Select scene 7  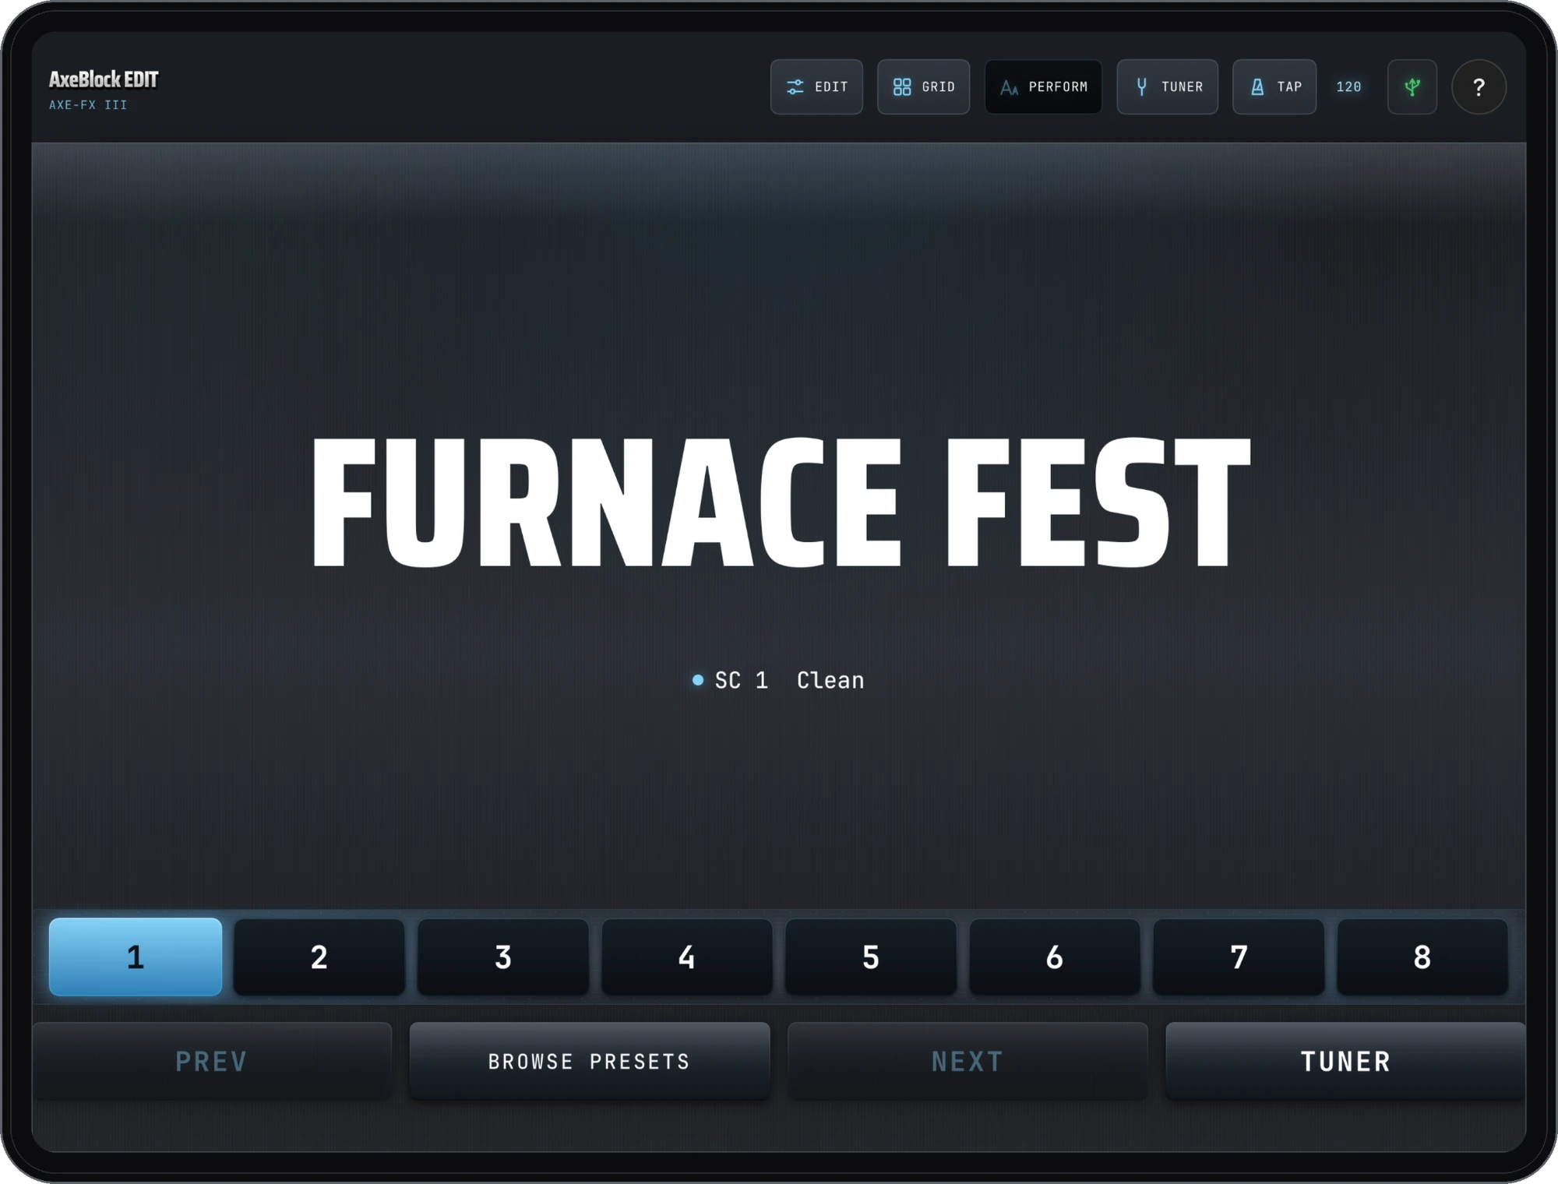pyautogui.click(x=1239, y=957)
